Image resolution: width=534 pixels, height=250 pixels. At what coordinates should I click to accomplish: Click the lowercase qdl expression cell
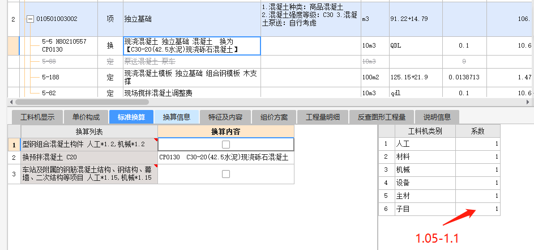416,93
